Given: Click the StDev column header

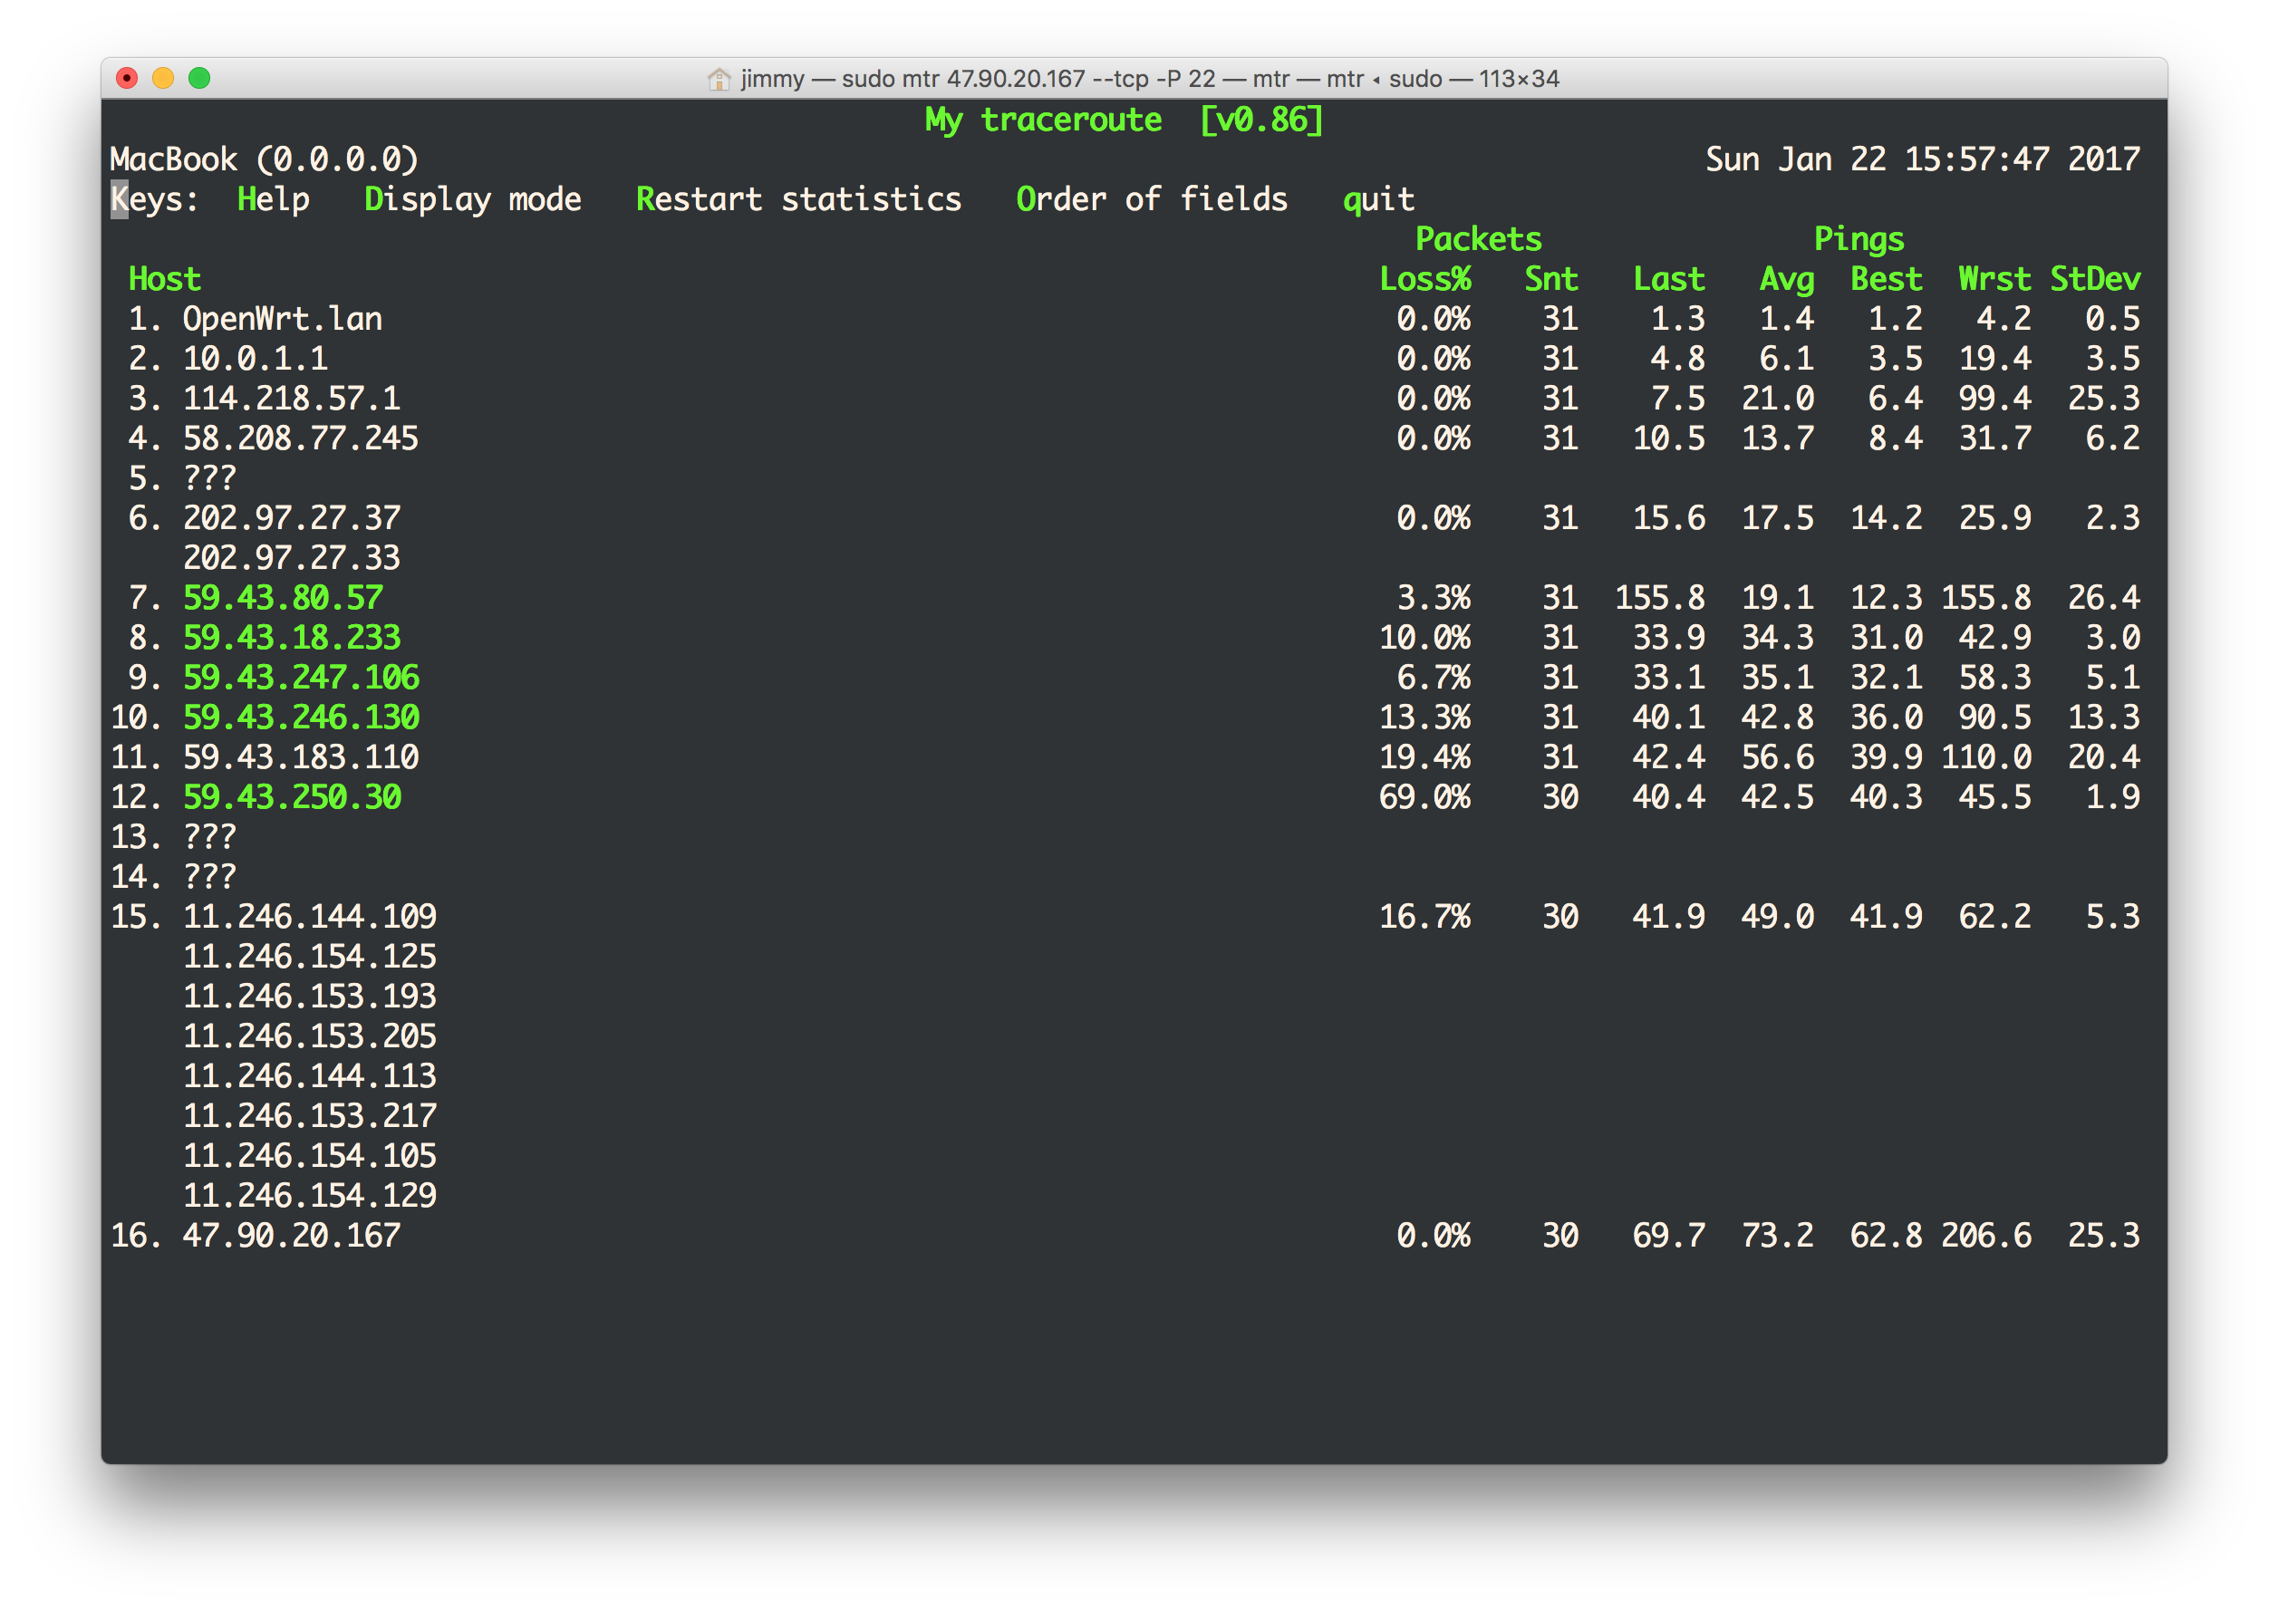Looking at the screenshot, I should tap(2095, 279).
